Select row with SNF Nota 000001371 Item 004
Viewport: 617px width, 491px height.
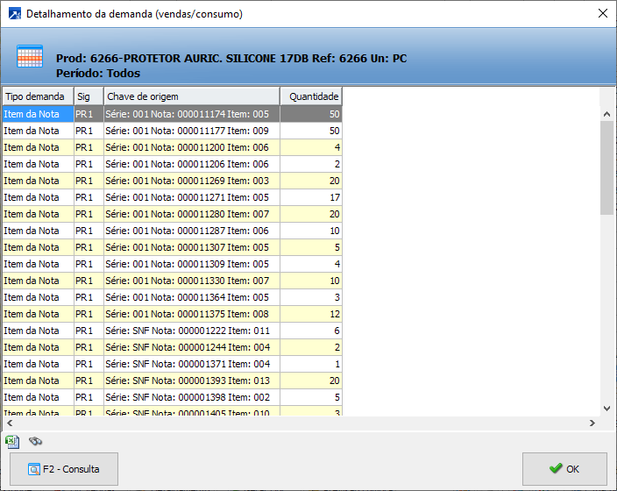click(x=173, y=364)
